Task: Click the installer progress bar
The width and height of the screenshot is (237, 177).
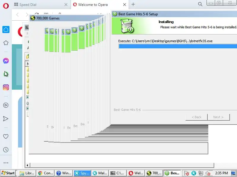Action: pyautogui.click(x=178, y=46)
